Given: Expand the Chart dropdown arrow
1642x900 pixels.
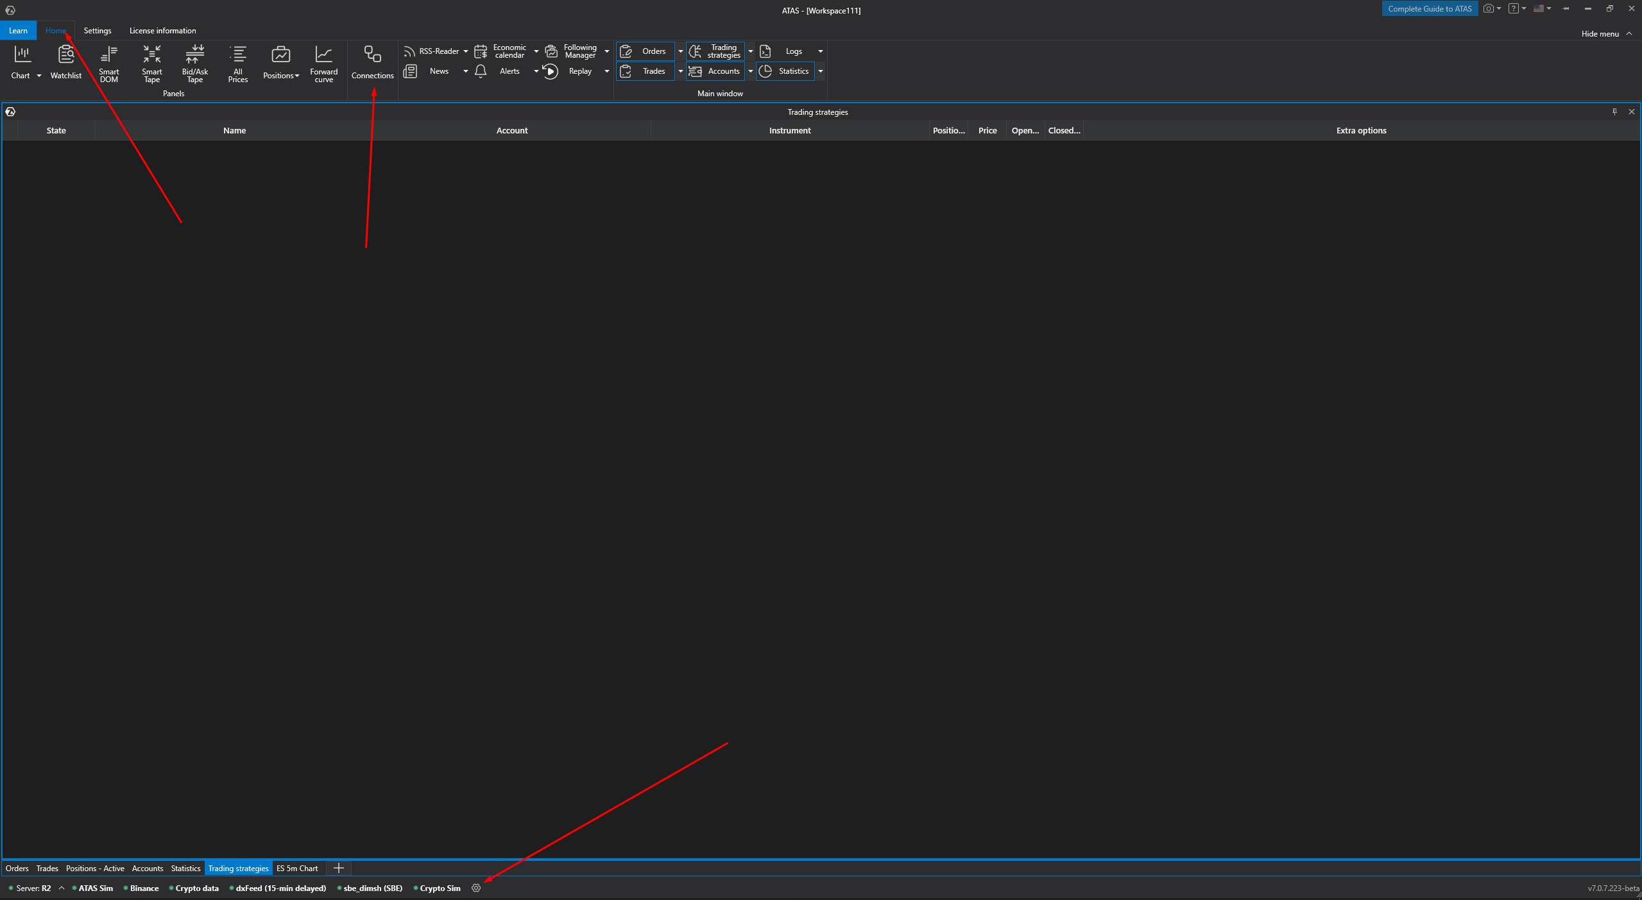Looking at the screenshot, I should tap(39, 76).
